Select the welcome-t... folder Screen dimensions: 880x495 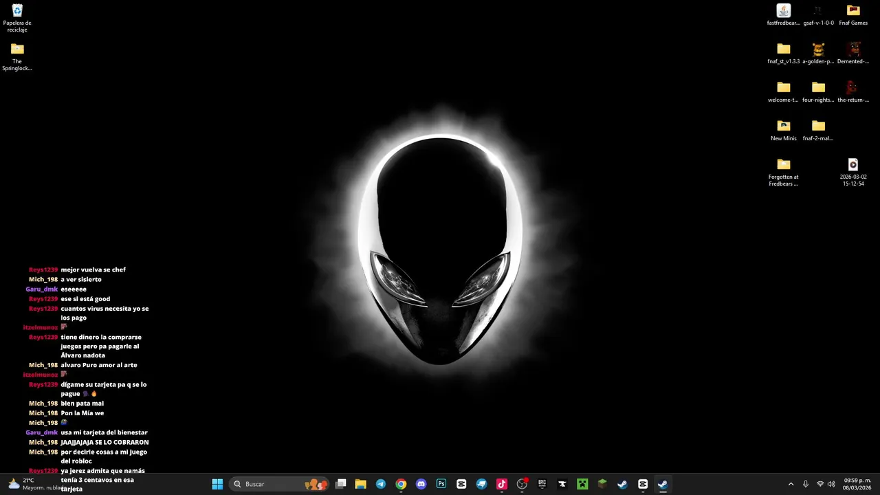784,92
